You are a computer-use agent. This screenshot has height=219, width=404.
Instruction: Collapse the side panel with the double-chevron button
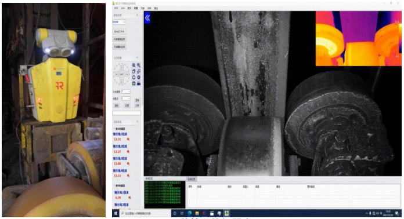pos(147,18)
